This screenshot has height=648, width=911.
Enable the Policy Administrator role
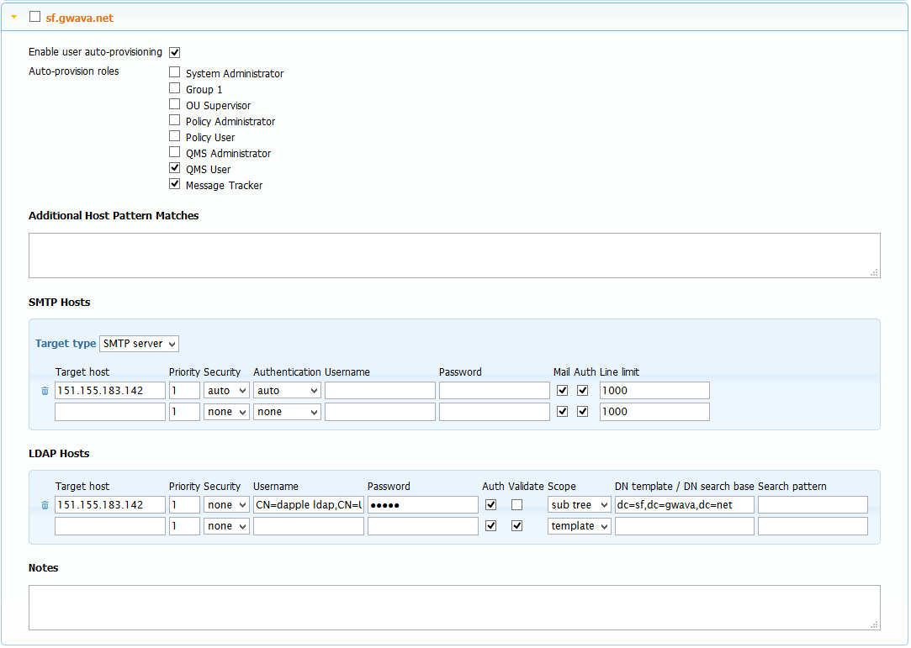(x=174, y=119)
